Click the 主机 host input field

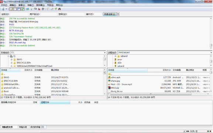19,14
